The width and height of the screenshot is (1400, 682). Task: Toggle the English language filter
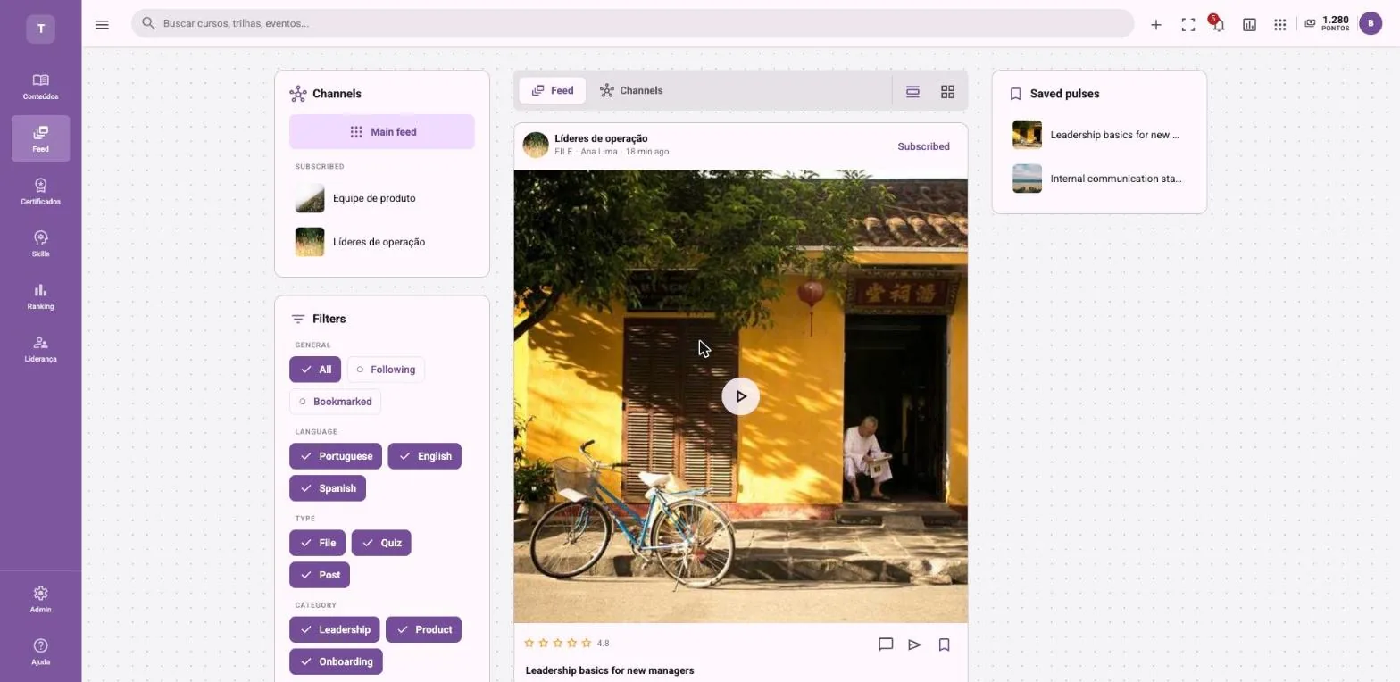[425, 456]
